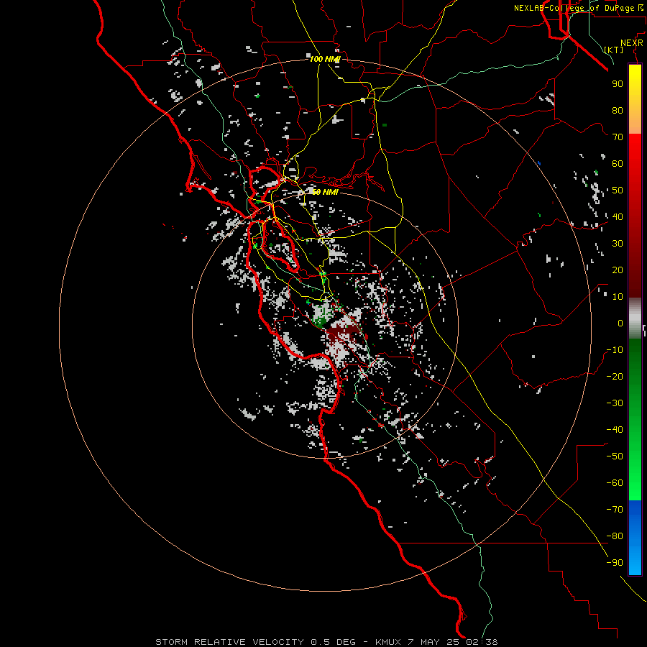Pick the light blue bottom segment of color bar

[x=635, y=563]
